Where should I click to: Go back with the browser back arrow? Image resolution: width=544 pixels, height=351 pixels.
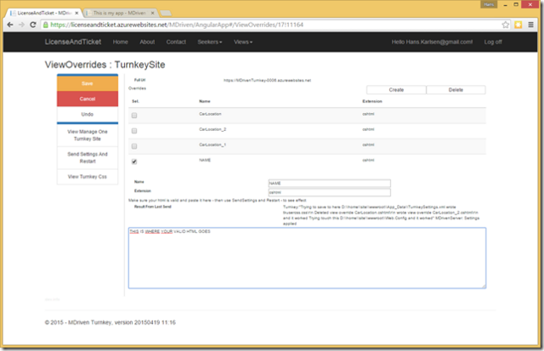pyautogui.click(x=10, y=25)
